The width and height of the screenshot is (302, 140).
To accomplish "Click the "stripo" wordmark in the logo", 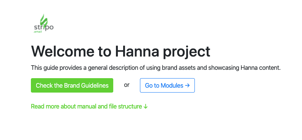I will [x=44, y=27].
